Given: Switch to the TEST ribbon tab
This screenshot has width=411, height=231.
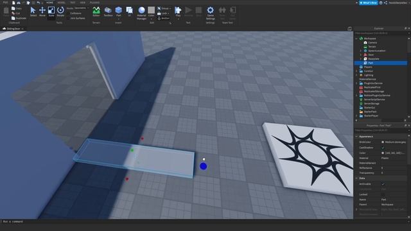Looking at the screenshot, I should (x=73, y=3).
